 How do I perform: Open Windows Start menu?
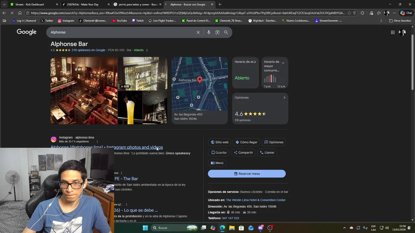tap(145, 228)
